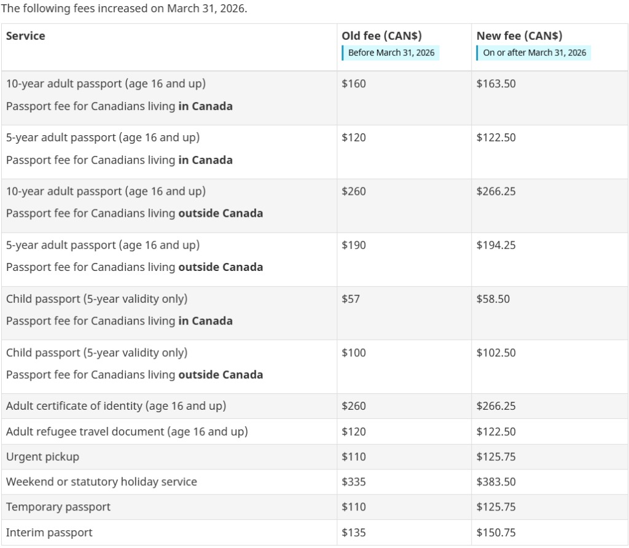Select the $160 old fee cell
This screenshot has height=548, width=629.
click(x=354, y=84)
